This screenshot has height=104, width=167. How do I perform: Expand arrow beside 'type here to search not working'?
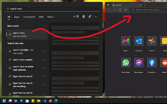(x=44, y=84)
